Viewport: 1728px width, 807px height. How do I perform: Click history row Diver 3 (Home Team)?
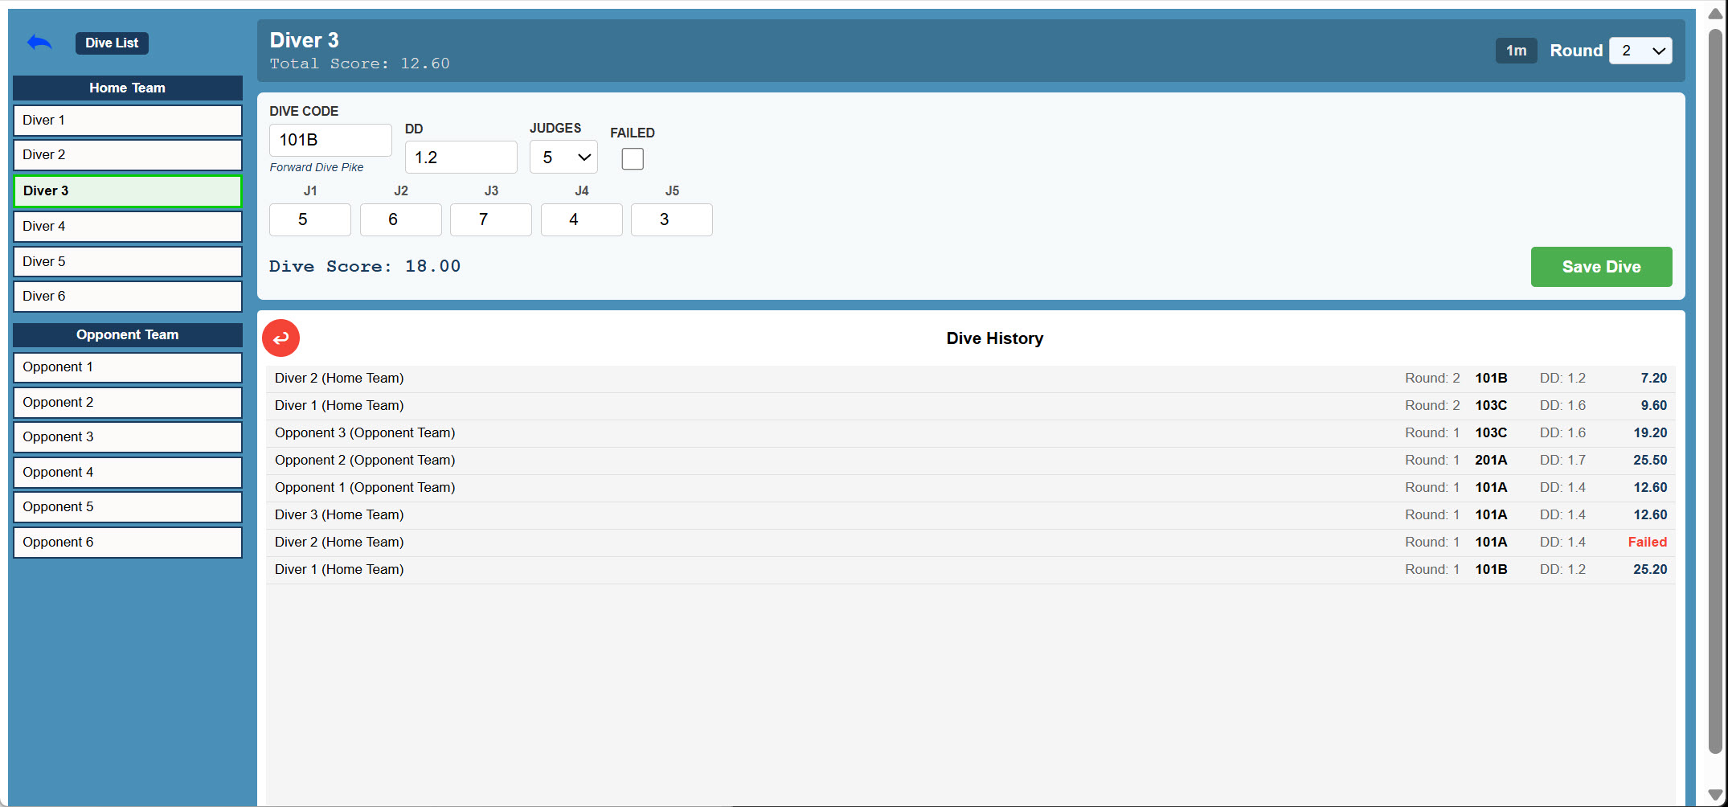click(971, 515)
